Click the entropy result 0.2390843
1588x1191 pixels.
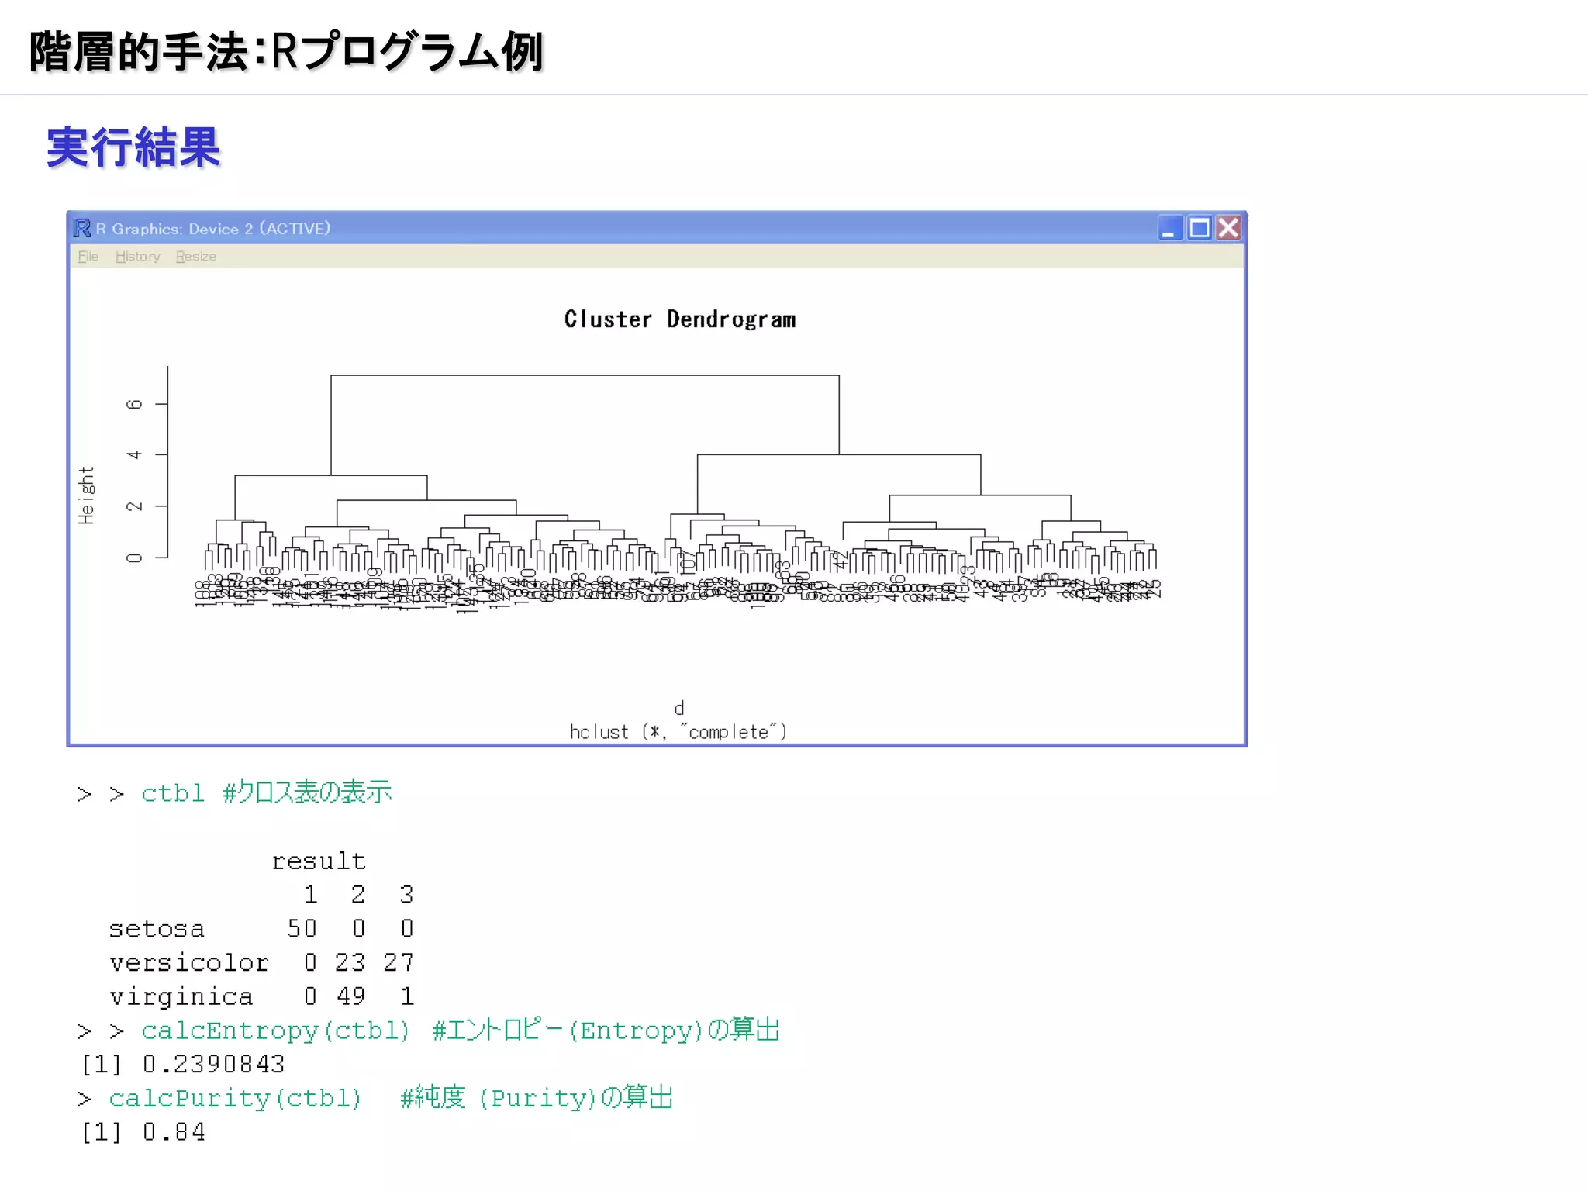[214, 1065]
